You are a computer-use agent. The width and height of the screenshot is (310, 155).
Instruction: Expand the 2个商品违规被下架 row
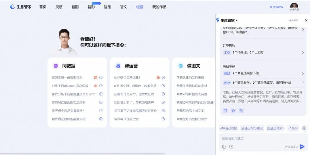pos(303,73)
